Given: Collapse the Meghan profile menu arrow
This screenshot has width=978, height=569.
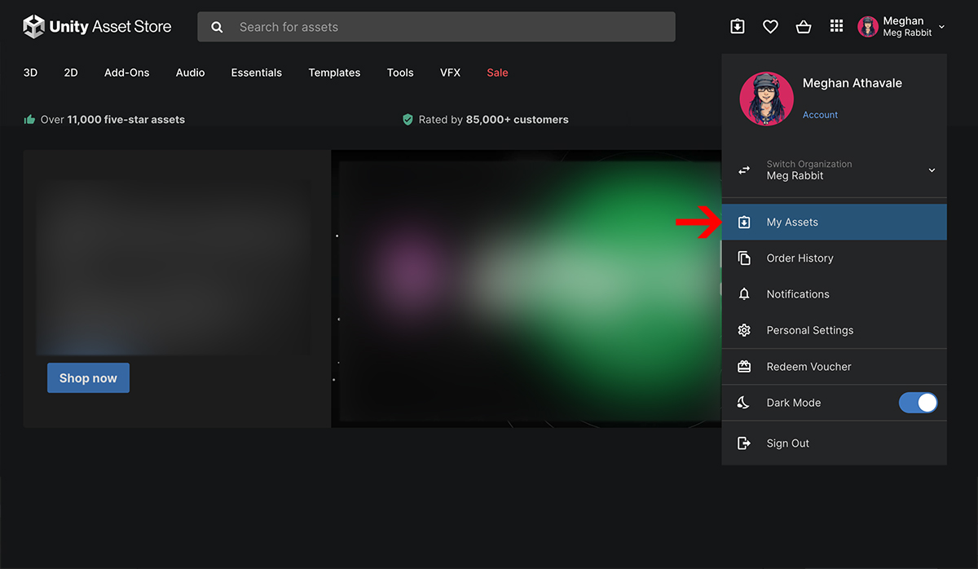Looking at the screenshot, I should click(x=941, y=27).
